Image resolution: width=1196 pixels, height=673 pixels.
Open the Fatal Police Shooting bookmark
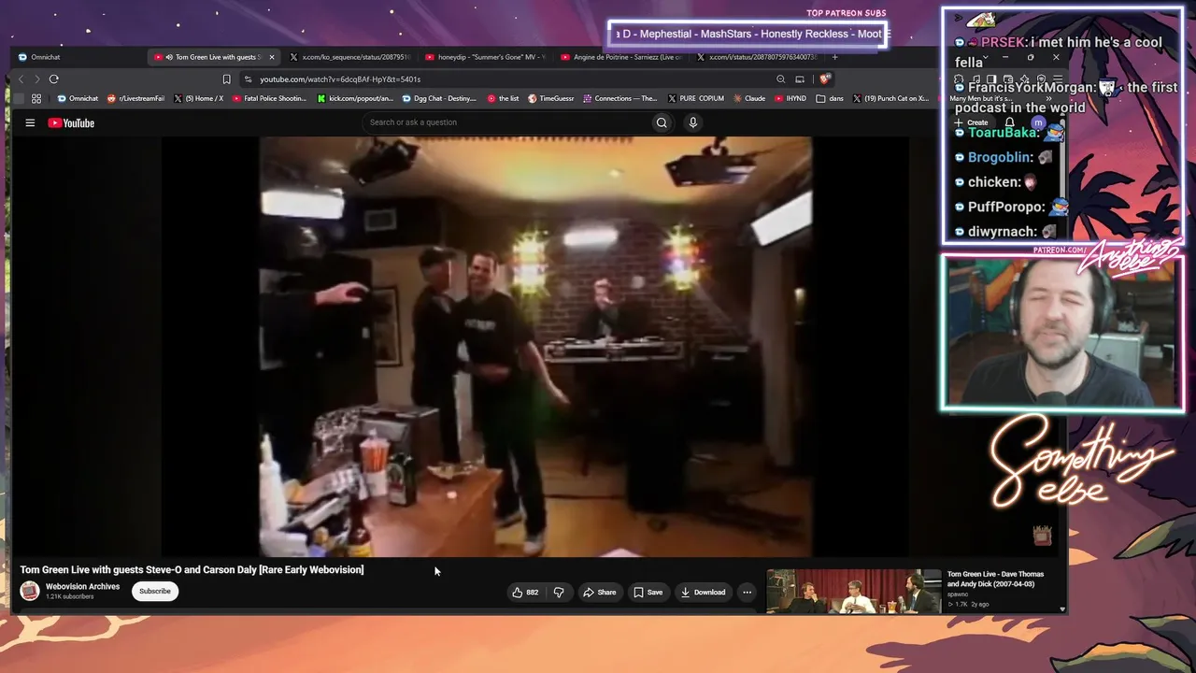click(x=269, y=98)
